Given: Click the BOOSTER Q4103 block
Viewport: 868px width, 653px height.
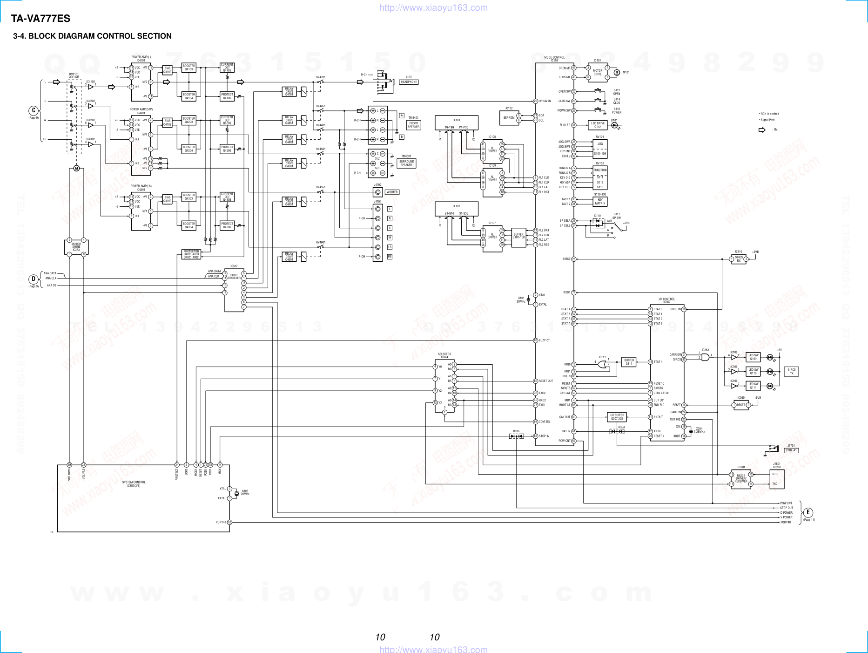Looking at the screenshot, I should point(189,68).
